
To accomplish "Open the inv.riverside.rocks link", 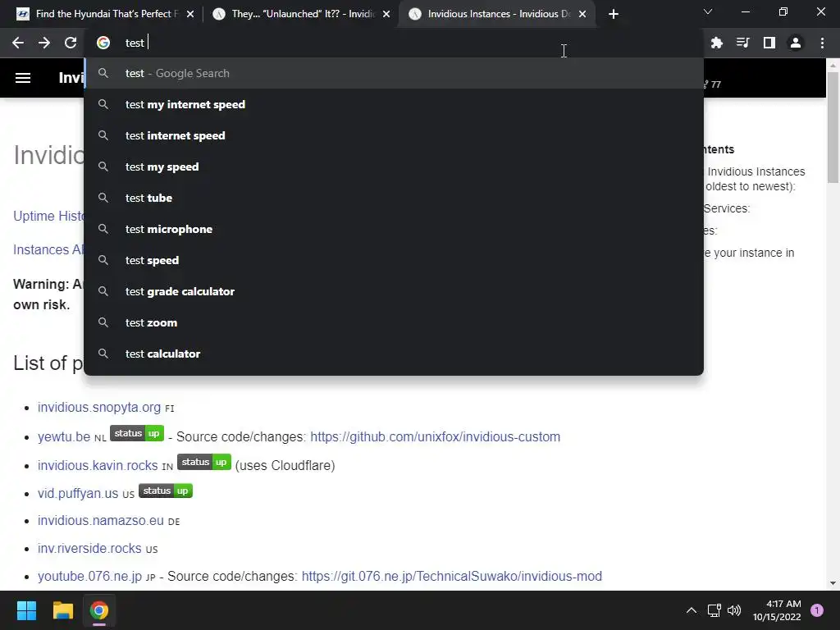I will click(x=89, y=549).
